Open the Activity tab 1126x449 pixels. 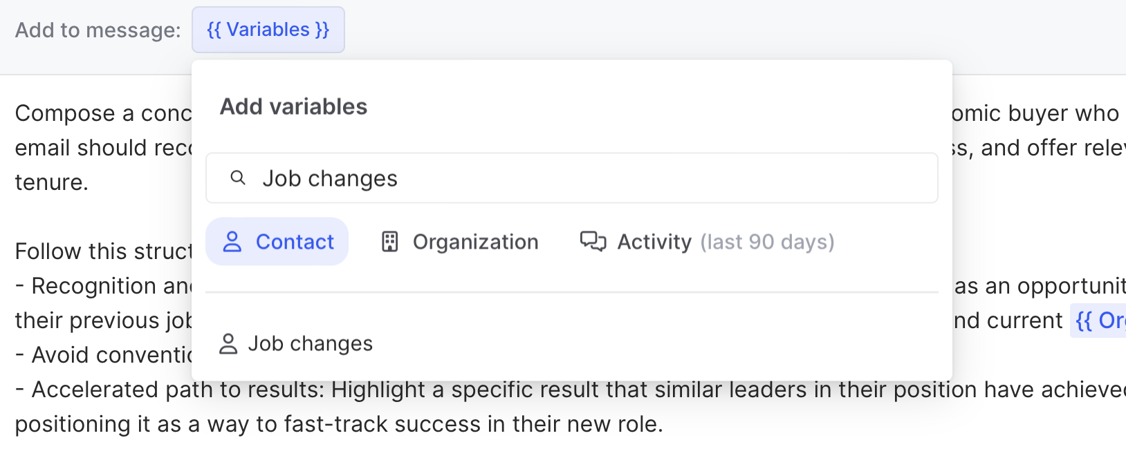pos(654,242)
